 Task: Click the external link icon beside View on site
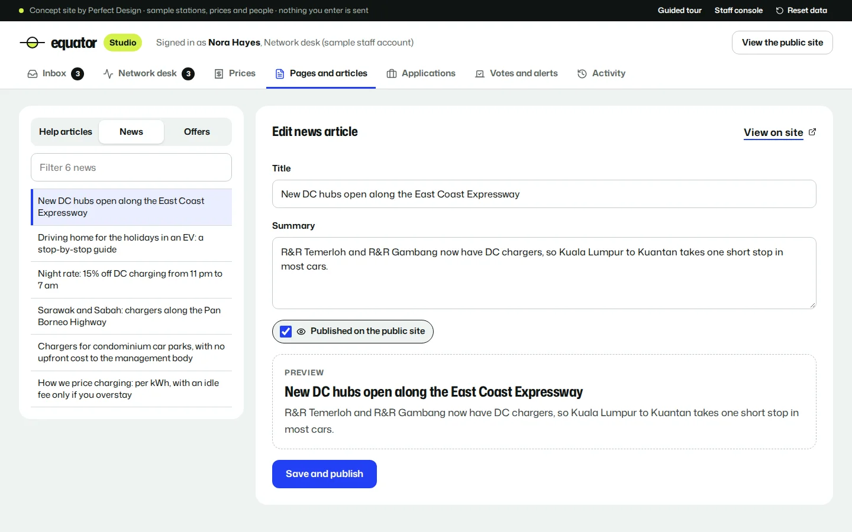click(x=812, y=132)
